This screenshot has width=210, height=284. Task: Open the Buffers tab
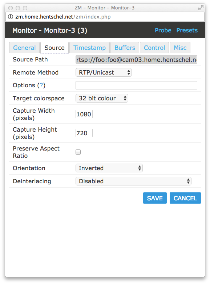click(x=125, y=48)
